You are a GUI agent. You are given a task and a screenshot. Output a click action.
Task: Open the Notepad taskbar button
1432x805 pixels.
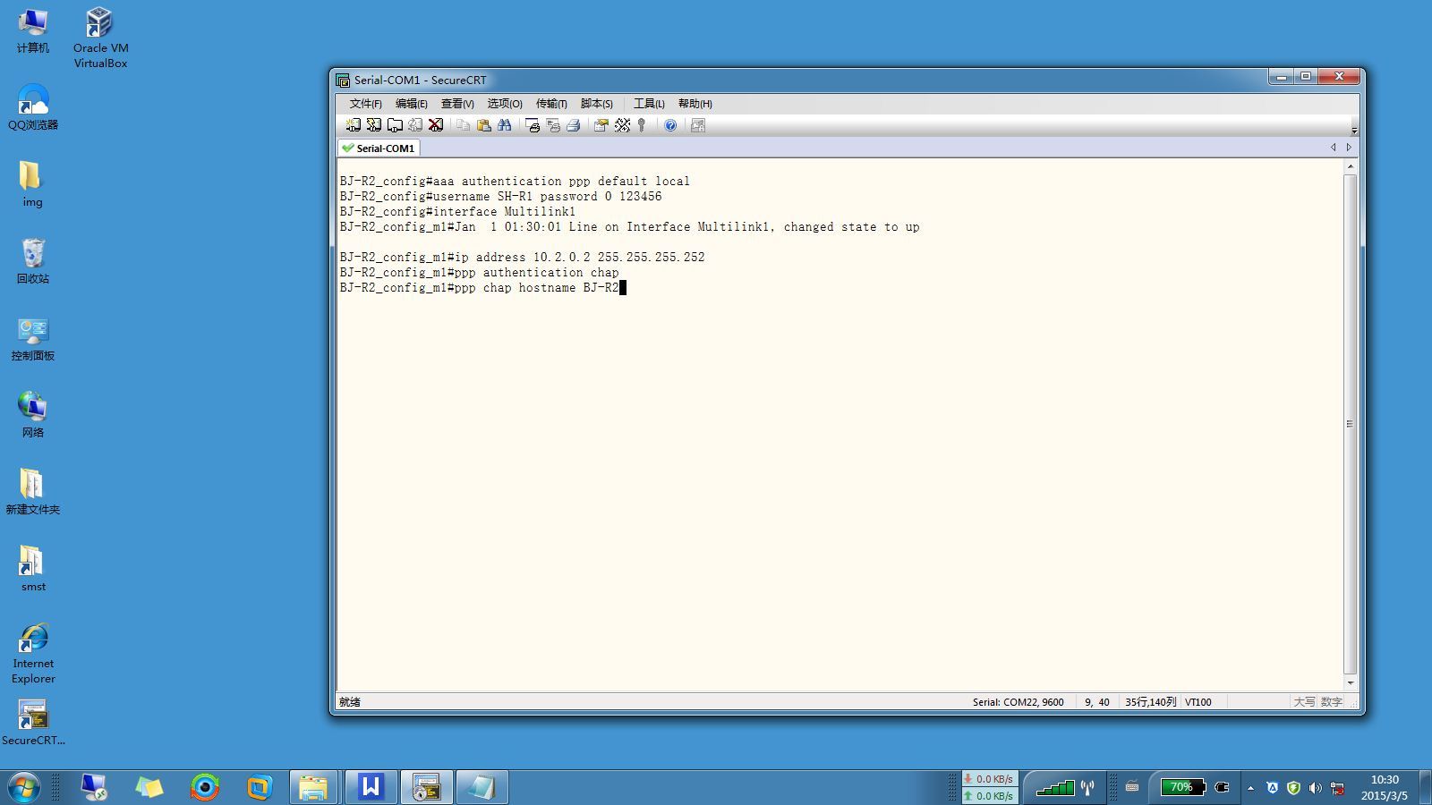click(482, 787)
